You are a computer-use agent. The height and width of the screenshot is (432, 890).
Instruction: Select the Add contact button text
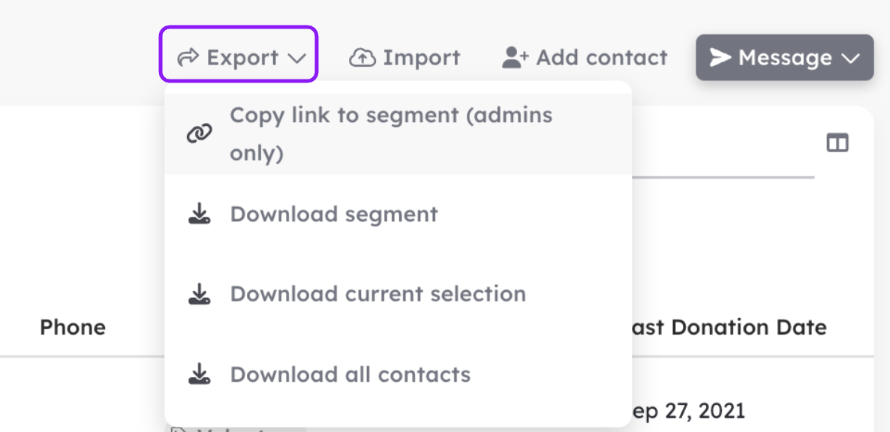pos(602,57)
